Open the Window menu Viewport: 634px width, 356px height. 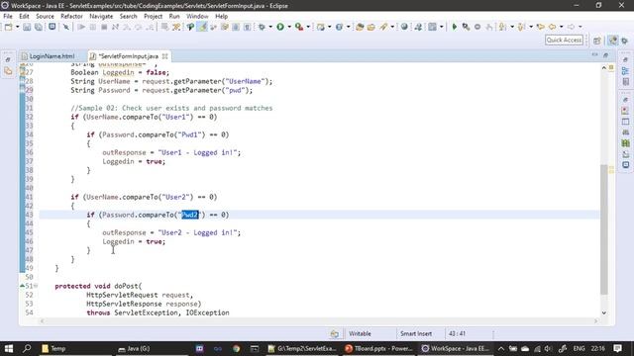coord(197,16)
